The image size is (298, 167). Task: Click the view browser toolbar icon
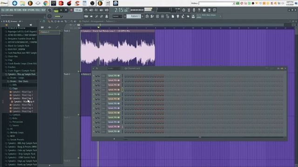[168, 17]
